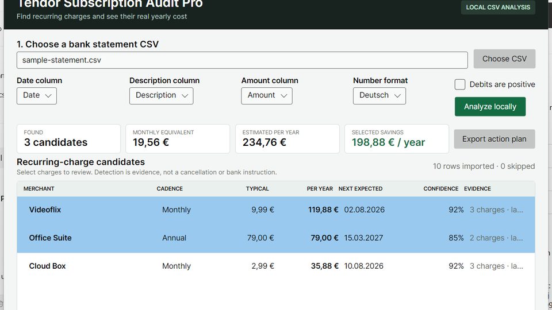The image size is (552, 310).
Task: Click the 234,76 € estimated per year card
Action: coord(287,139)
